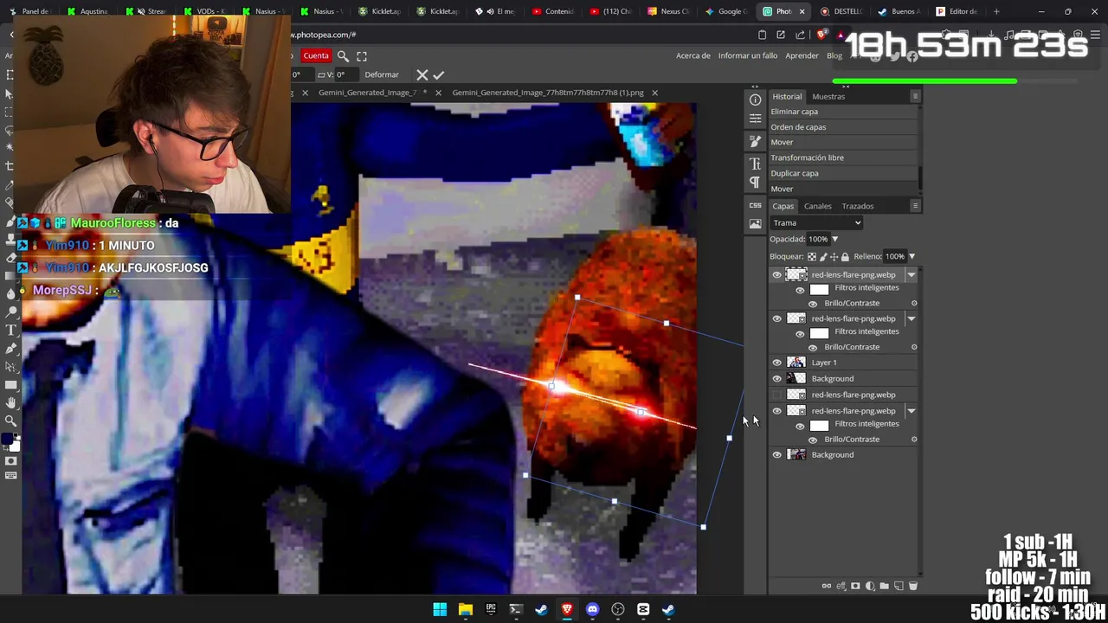Delete layer with trash icon
1108x623 pixels.
tap(912, 586)
